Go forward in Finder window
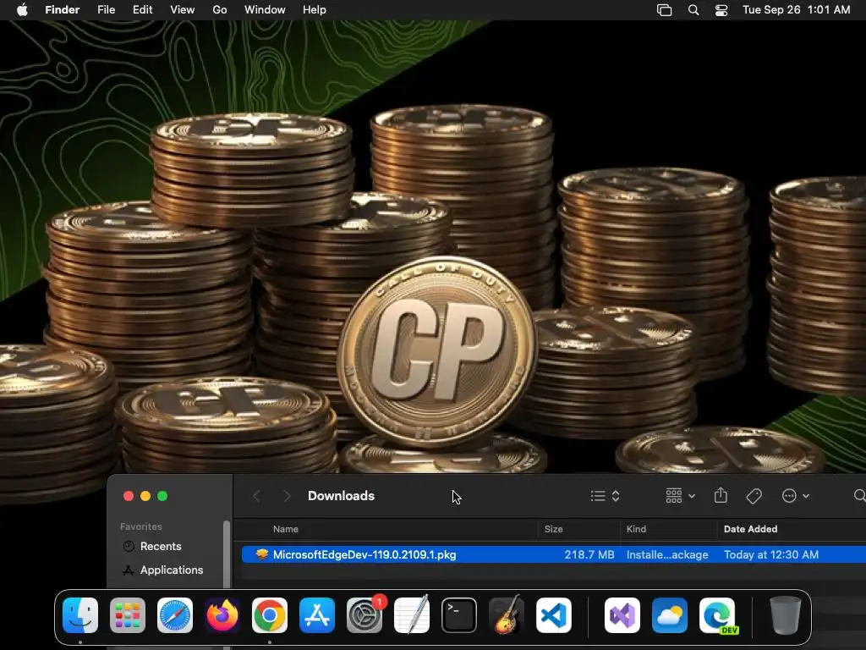The width and height of the screenshot is (866, 650). click(x=287, y=496)
